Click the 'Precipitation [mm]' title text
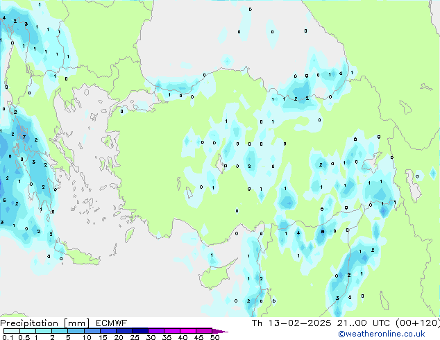Image resolution: width=440 pixels, height=340 pixels. click(45, 323)
